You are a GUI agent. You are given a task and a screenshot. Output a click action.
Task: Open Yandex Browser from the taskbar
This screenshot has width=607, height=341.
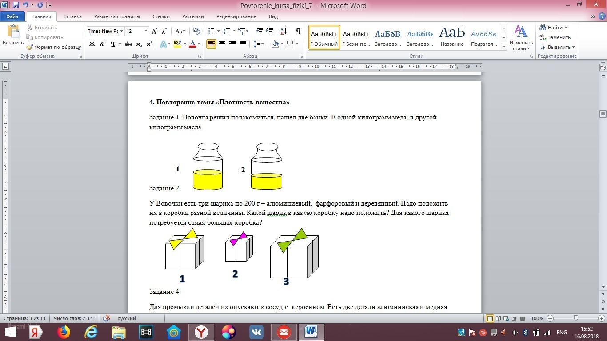click(201, 332)
